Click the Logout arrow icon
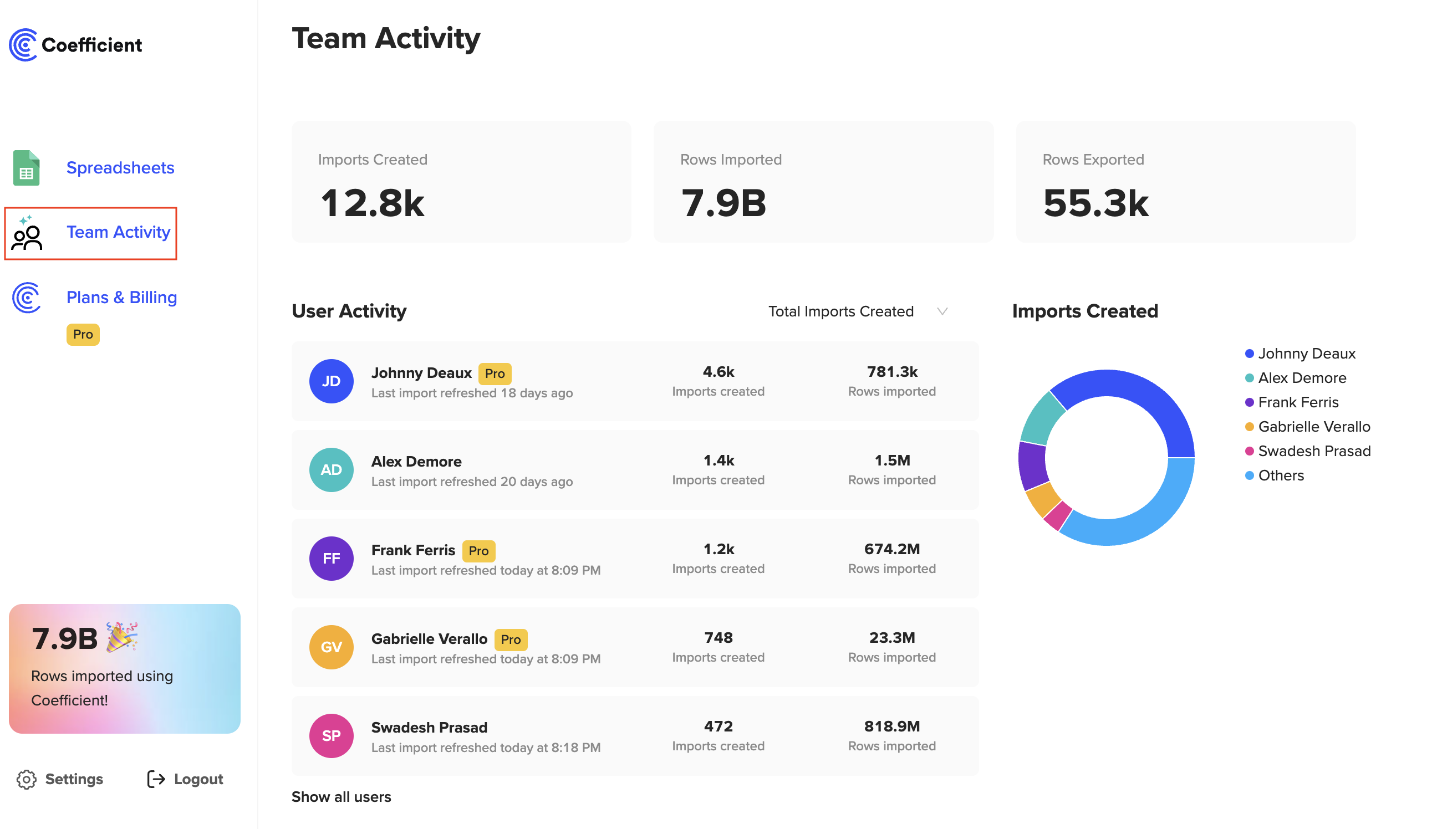Viewport: 1437px width, 829px height. (156, 779)
